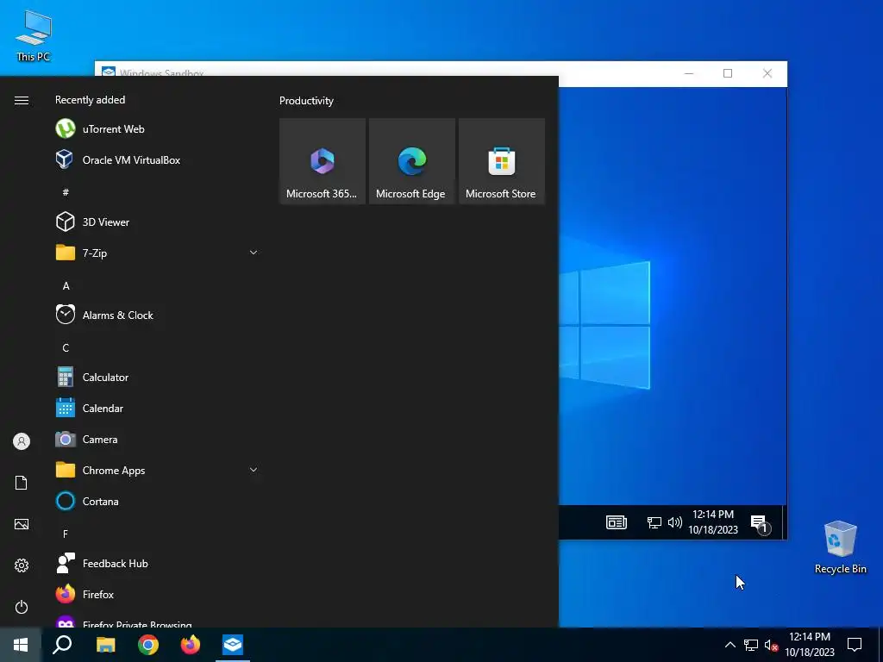The image size is (883, 662).
Task: Open Cortana
Action: click(158, 501)
